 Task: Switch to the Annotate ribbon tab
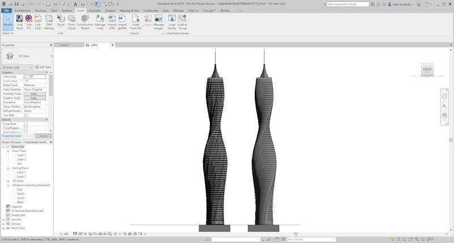94,10
